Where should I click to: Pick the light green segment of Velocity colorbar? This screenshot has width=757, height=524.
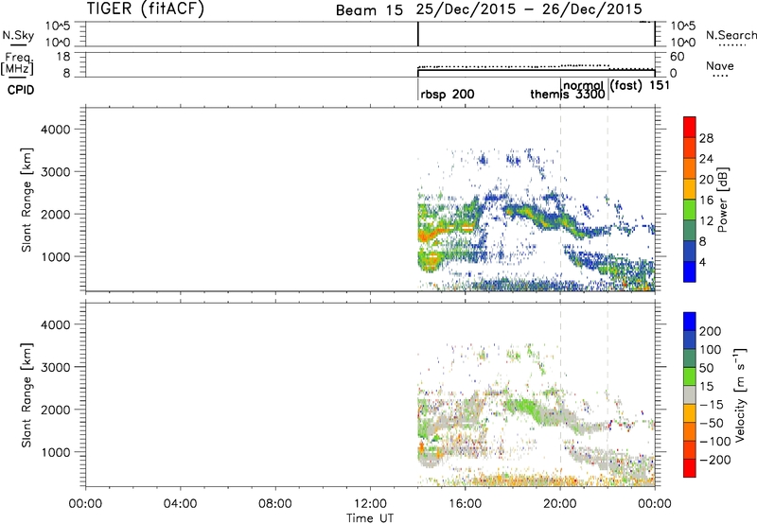coord(690,376)
